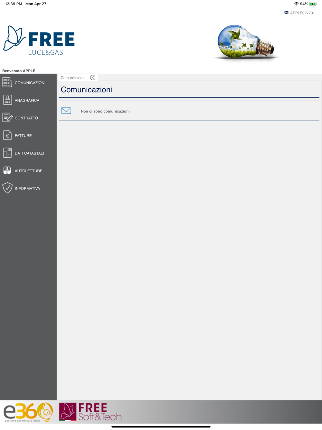Click the Informativa shield check icon
Image resolution: width=322 pixels, height=430 pixels.
pos(7,188)
